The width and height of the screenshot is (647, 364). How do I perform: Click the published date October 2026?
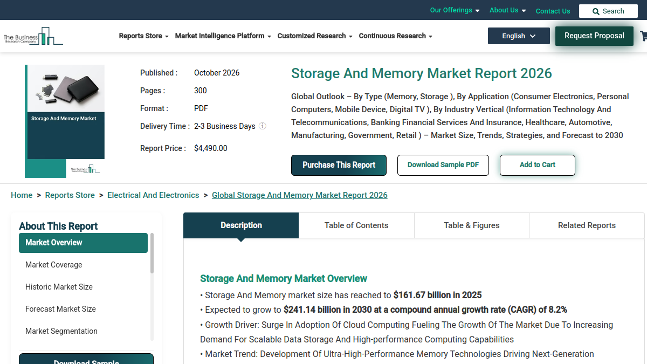pos(217,73)
